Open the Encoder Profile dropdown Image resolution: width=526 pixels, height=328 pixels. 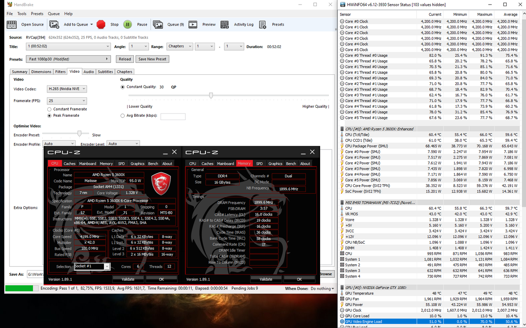pyautogui.click(x=59, y=144)
